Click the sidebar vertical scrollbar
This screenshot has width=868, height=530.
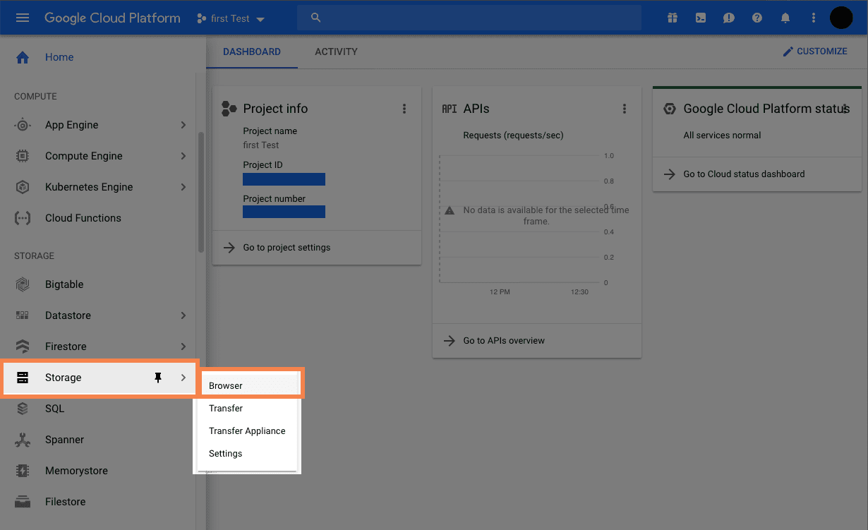(x=201, y=191)
